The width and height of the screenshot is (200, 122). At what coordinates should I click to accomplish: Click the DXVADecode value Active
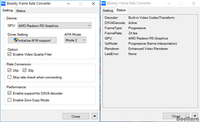pos(133,23)
